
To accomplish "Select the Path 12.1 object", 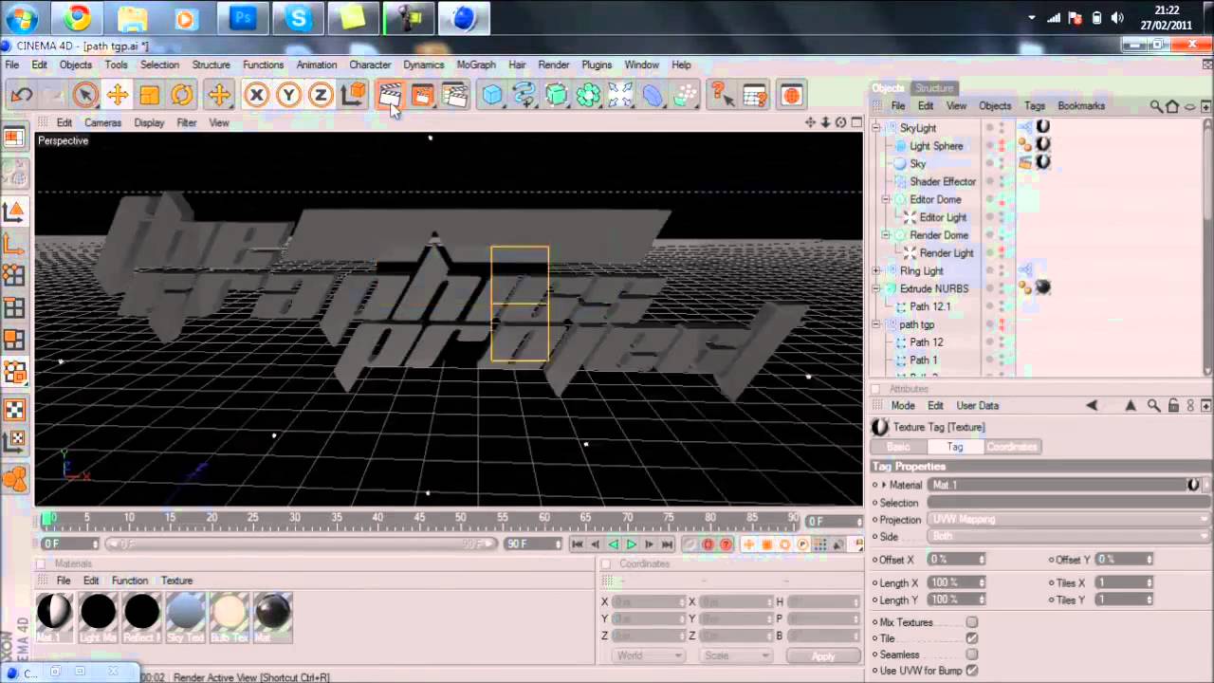I will pyautogui.click(x=929, y=306).
